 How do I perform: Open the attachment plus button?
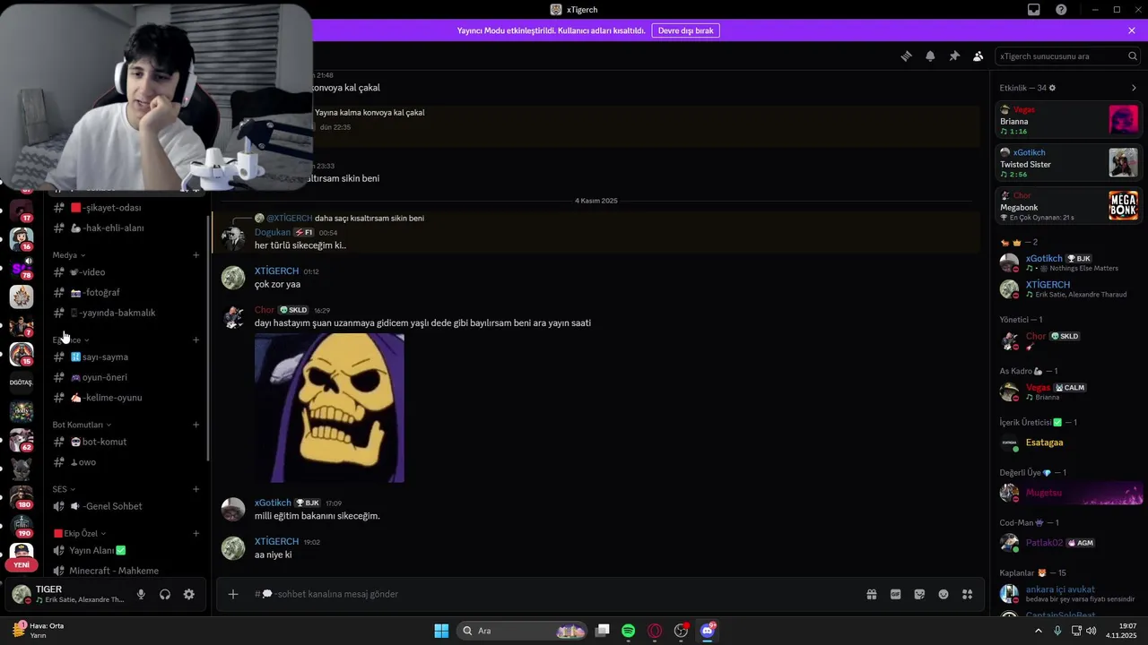233,594
